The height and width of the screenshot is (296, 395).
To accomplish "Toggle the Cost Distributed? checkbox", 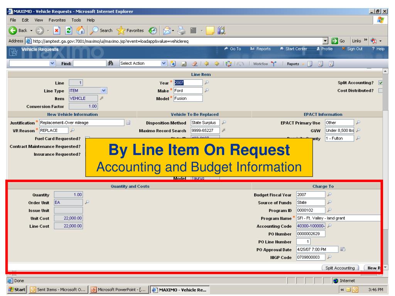I will pyautogui.click(x=380, y=90).
